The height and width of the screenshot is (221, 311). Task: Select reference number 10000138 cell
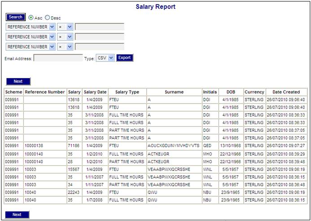(x=45, y=146)
